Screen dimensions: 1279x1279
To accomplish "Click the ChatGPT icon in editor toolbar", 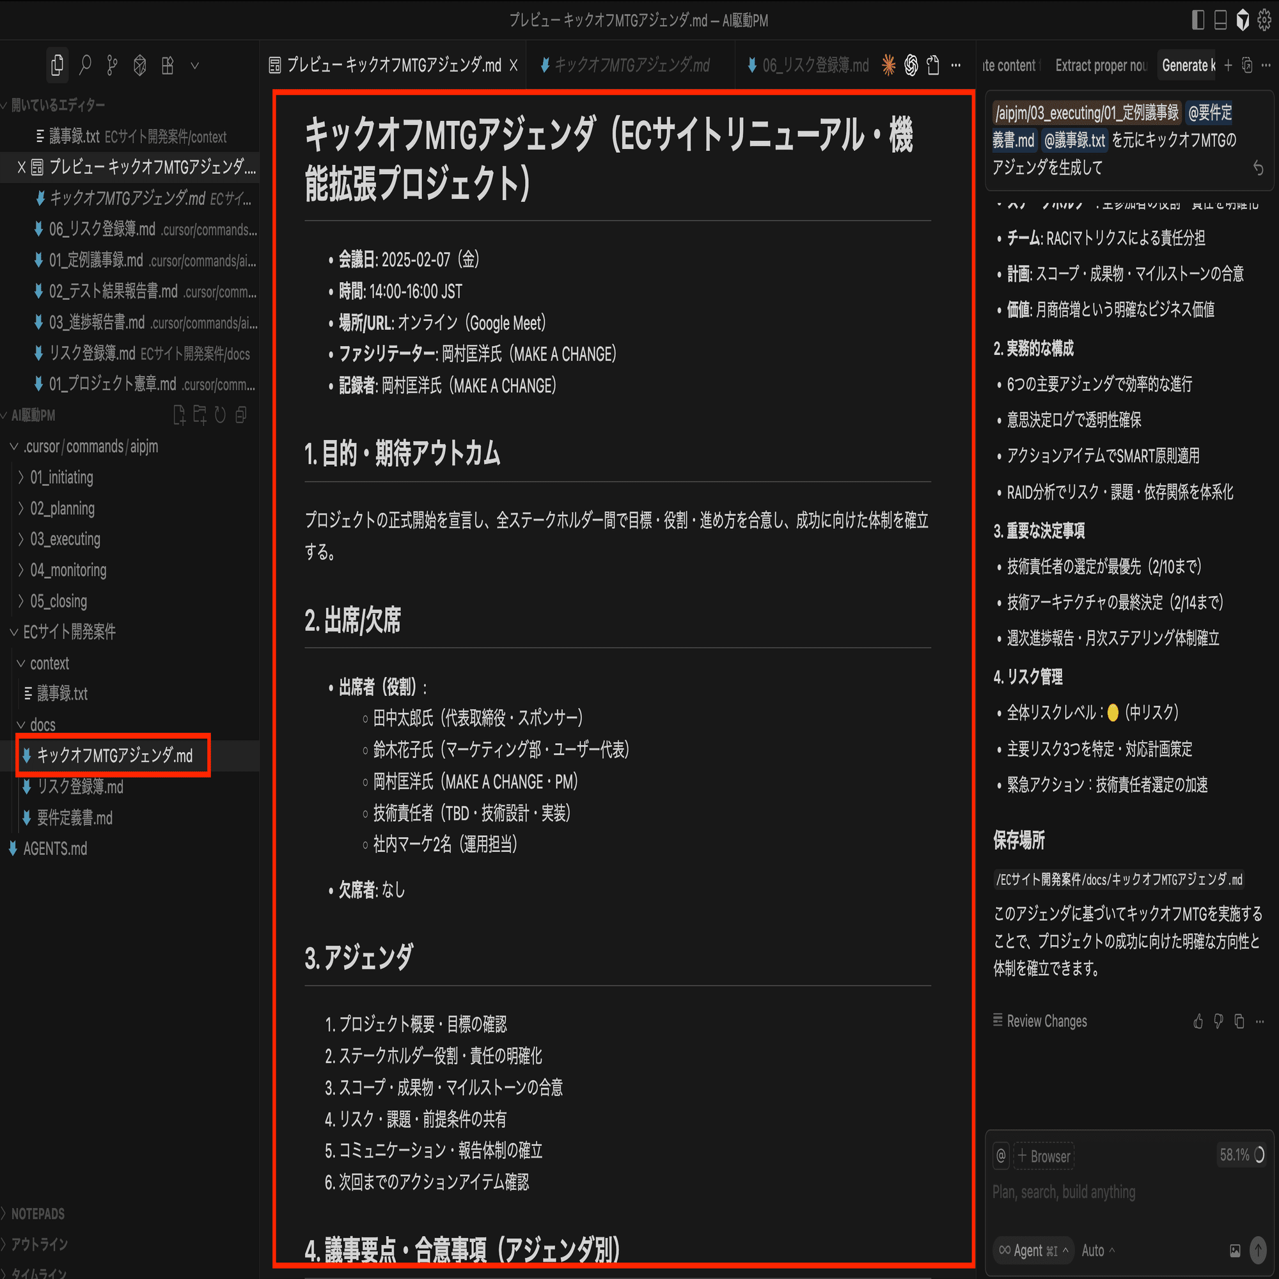I will 911,65.
